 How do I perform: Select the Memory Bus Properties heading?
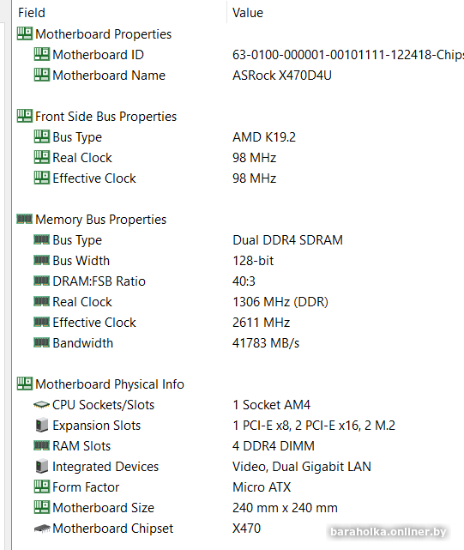point(100,220)
